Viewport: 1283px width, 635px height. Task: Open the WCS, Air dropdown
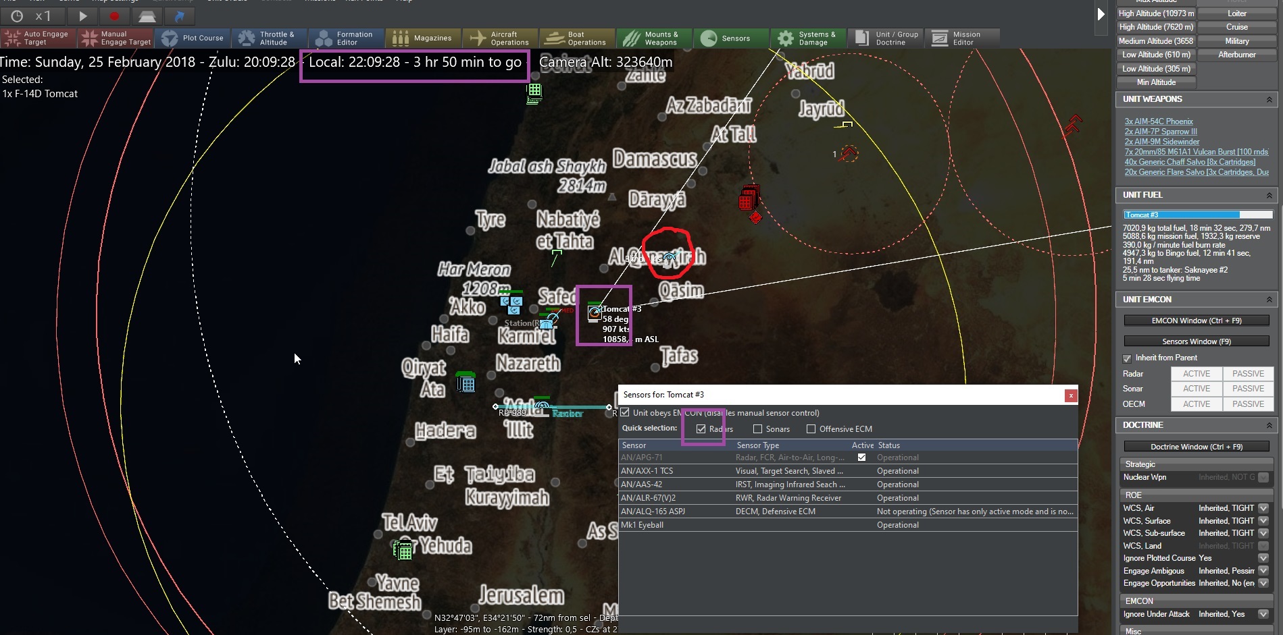click(x=1263, y=508)
